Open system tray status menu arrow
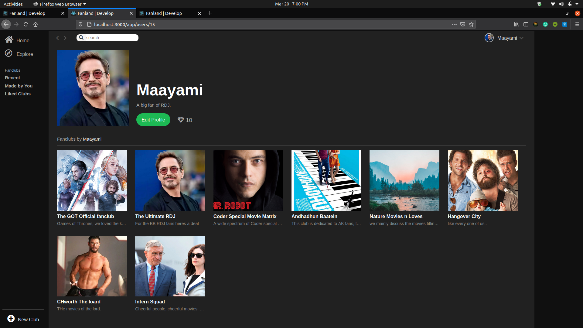 [577, 4]
